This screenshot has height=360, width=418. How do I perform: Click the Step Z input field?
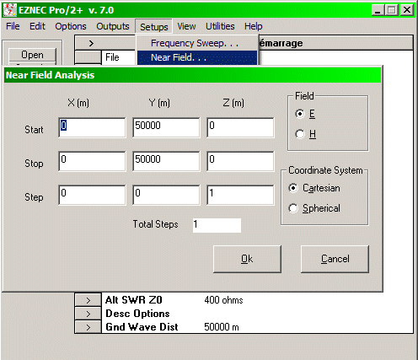coord(240,195)
